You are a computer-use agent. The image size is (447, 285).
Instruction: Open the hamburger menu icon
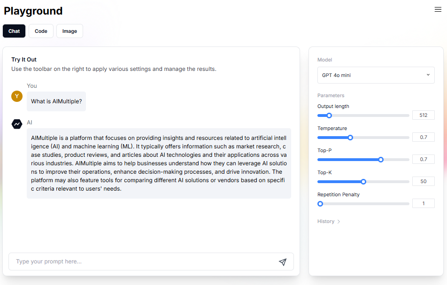click(438, 9)
